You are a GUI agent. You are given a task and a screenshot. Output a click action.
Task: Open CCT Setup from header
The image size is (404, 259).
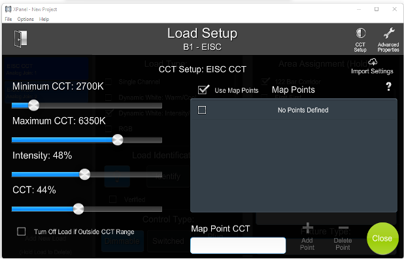click(x=360, y=40)
